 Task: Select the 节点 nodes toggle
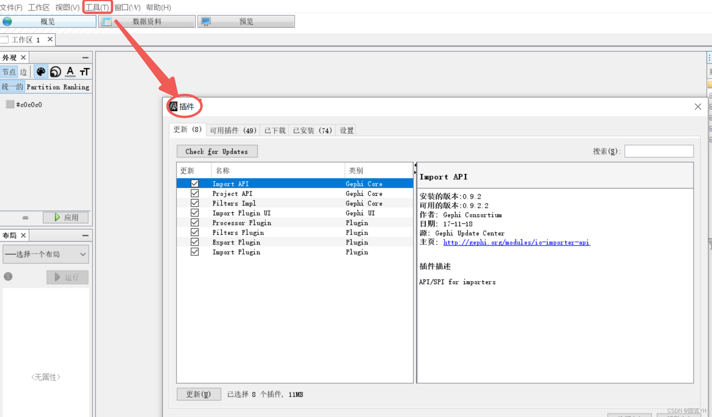(9, 72)
